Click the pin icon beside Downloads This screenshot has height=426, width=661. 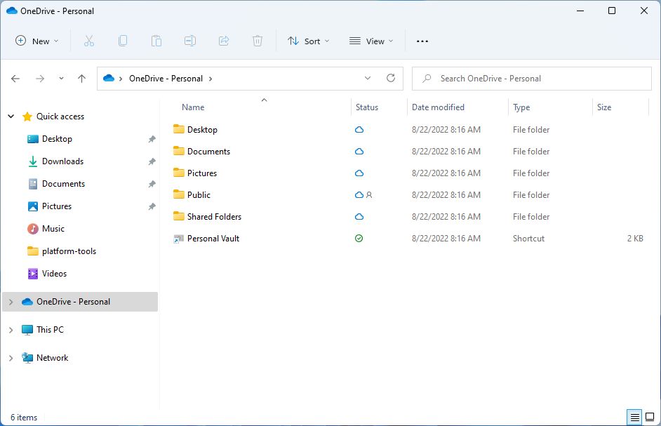click(152, 161)
